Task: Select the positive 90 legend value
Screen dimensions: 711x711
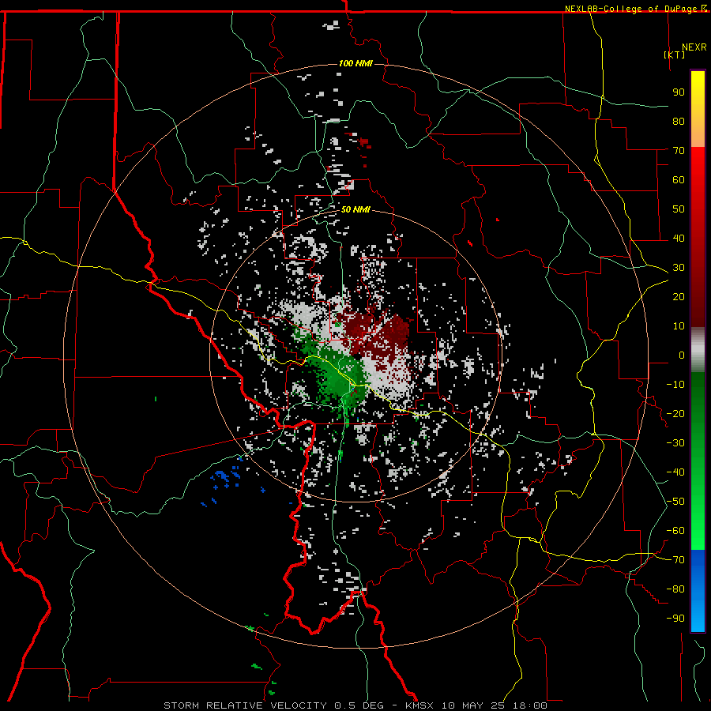Action: point(679,92)
